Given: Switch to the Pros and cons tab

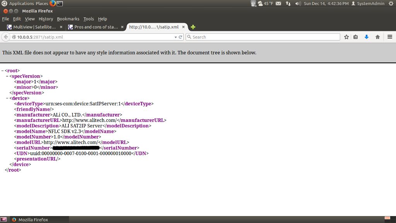Looking at the screenshot, I should 96,27.
